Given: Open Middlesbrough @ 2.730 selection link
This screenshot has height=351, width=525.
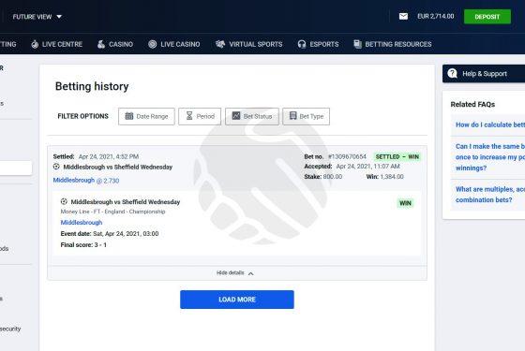Looking at the screenshot, I should coord(86,181).
